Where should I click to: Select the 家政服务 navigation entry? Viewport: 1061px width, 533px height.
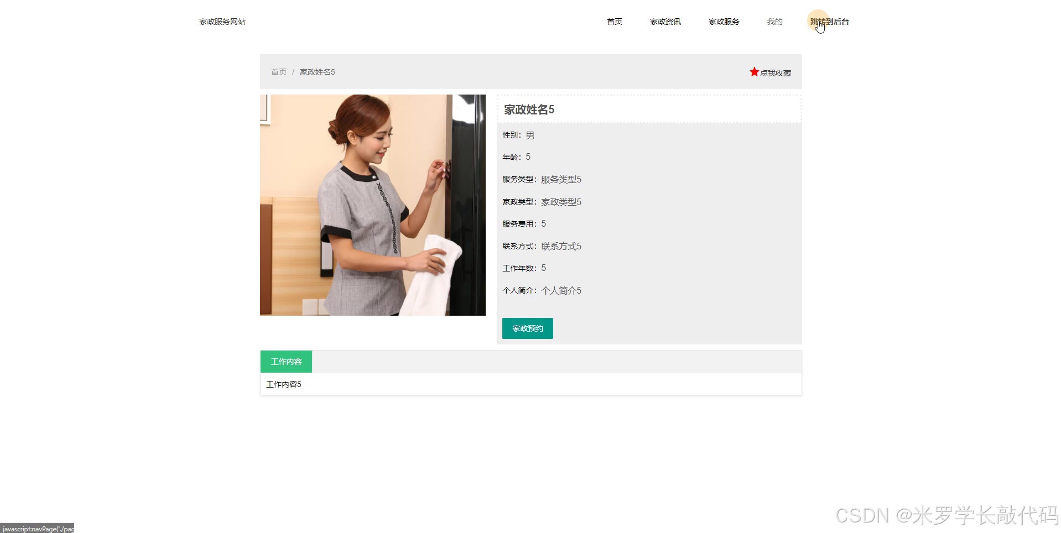[x=723, y=22]
